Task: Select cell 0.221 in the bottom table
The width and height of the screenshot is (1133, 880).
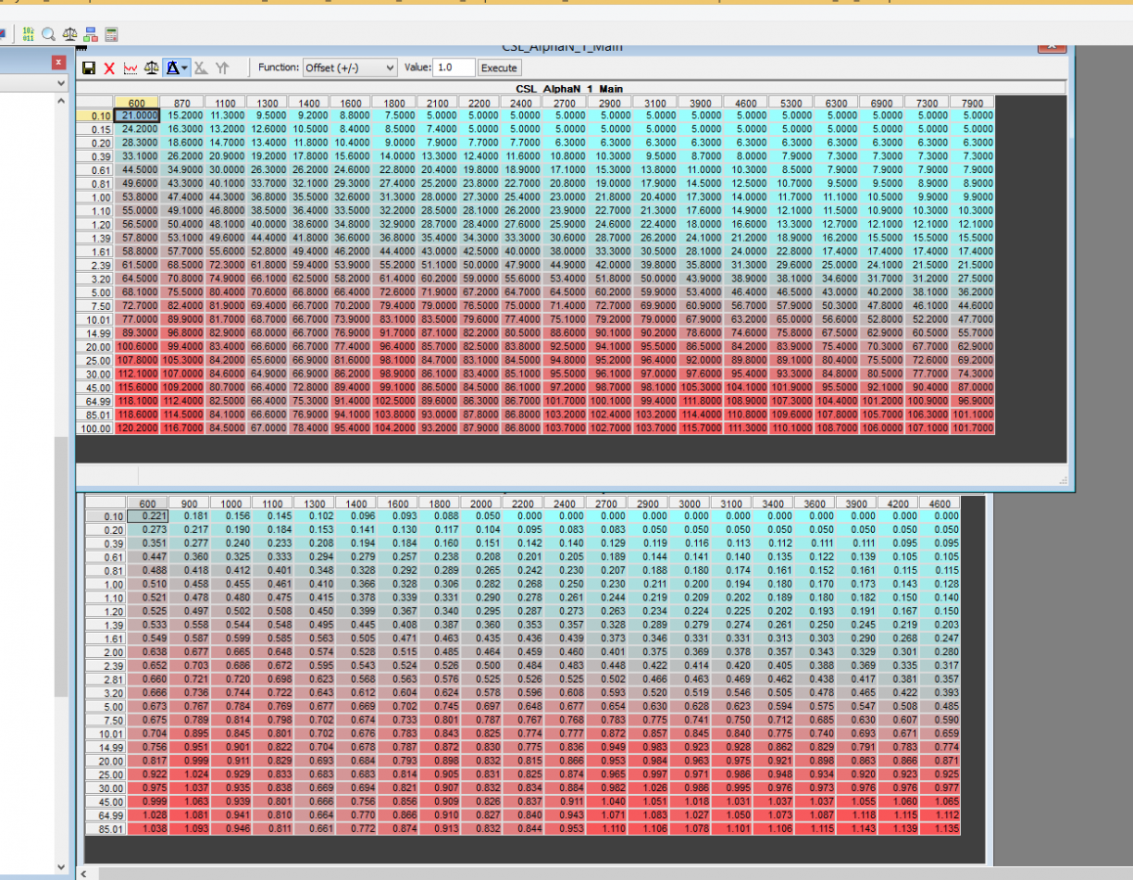Action: tap(148, 516)
